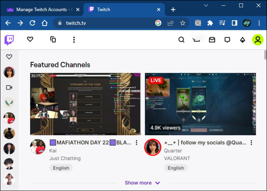
Task: Share this page icon
Action: [170, 23]
